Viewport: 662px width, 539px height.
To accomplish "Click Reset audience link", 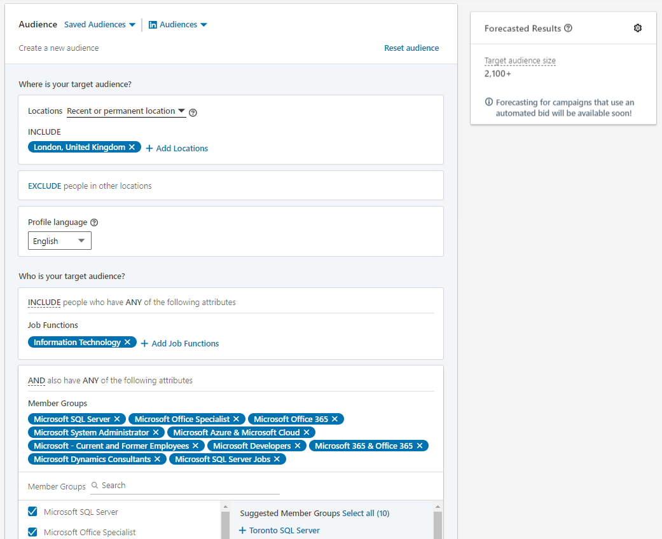I will [x=411, y=48].
